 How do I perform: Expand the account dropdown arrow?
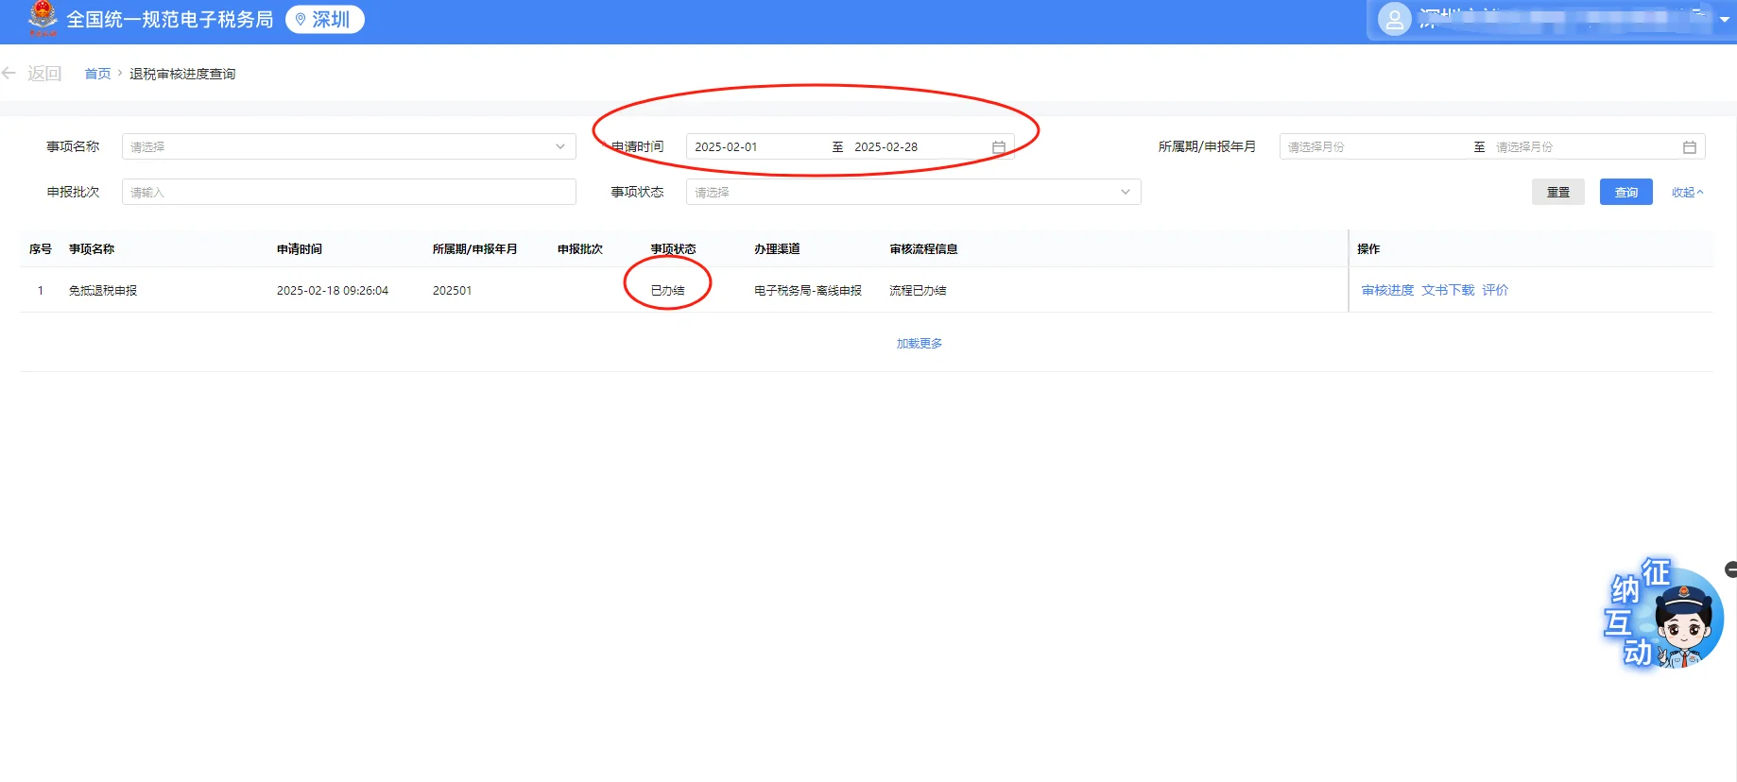point(1724,20)
